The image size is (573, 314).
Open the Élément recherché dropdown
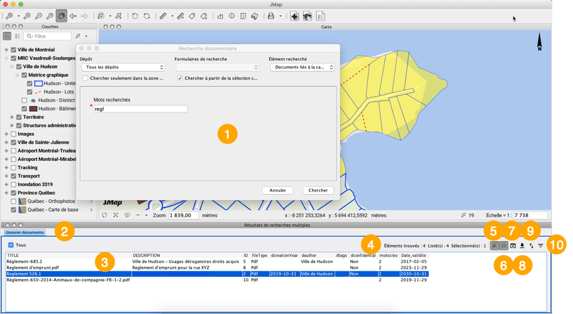(x=301, y=67)
